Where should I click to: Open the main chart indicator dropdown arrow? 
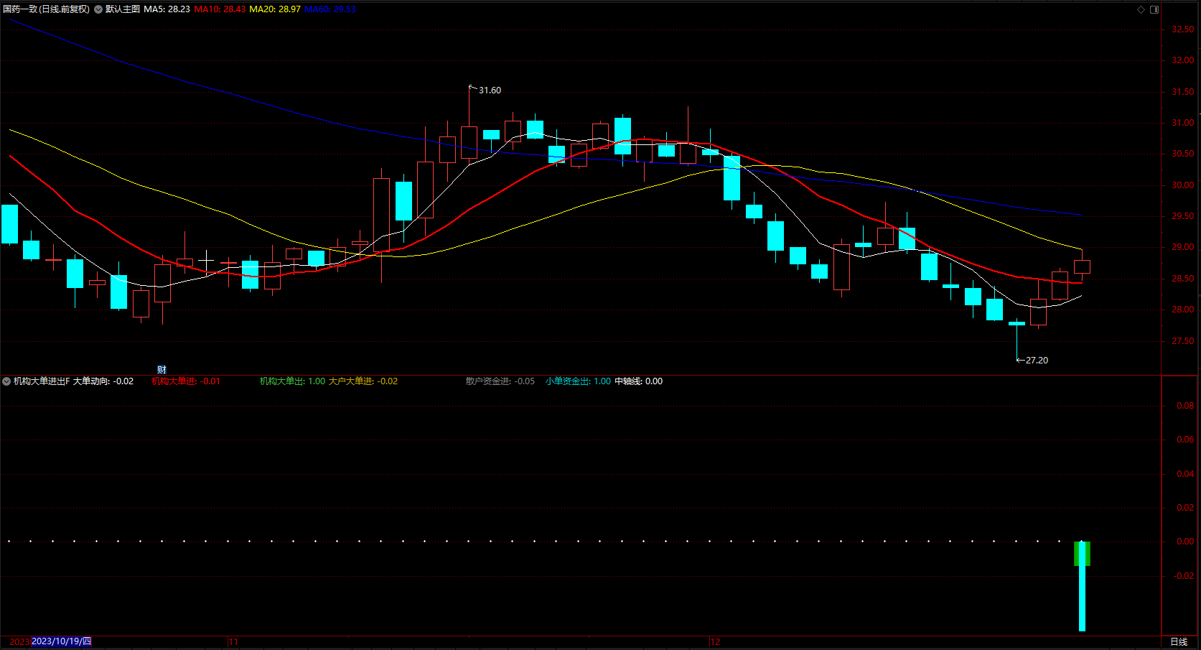coord(98,9)
